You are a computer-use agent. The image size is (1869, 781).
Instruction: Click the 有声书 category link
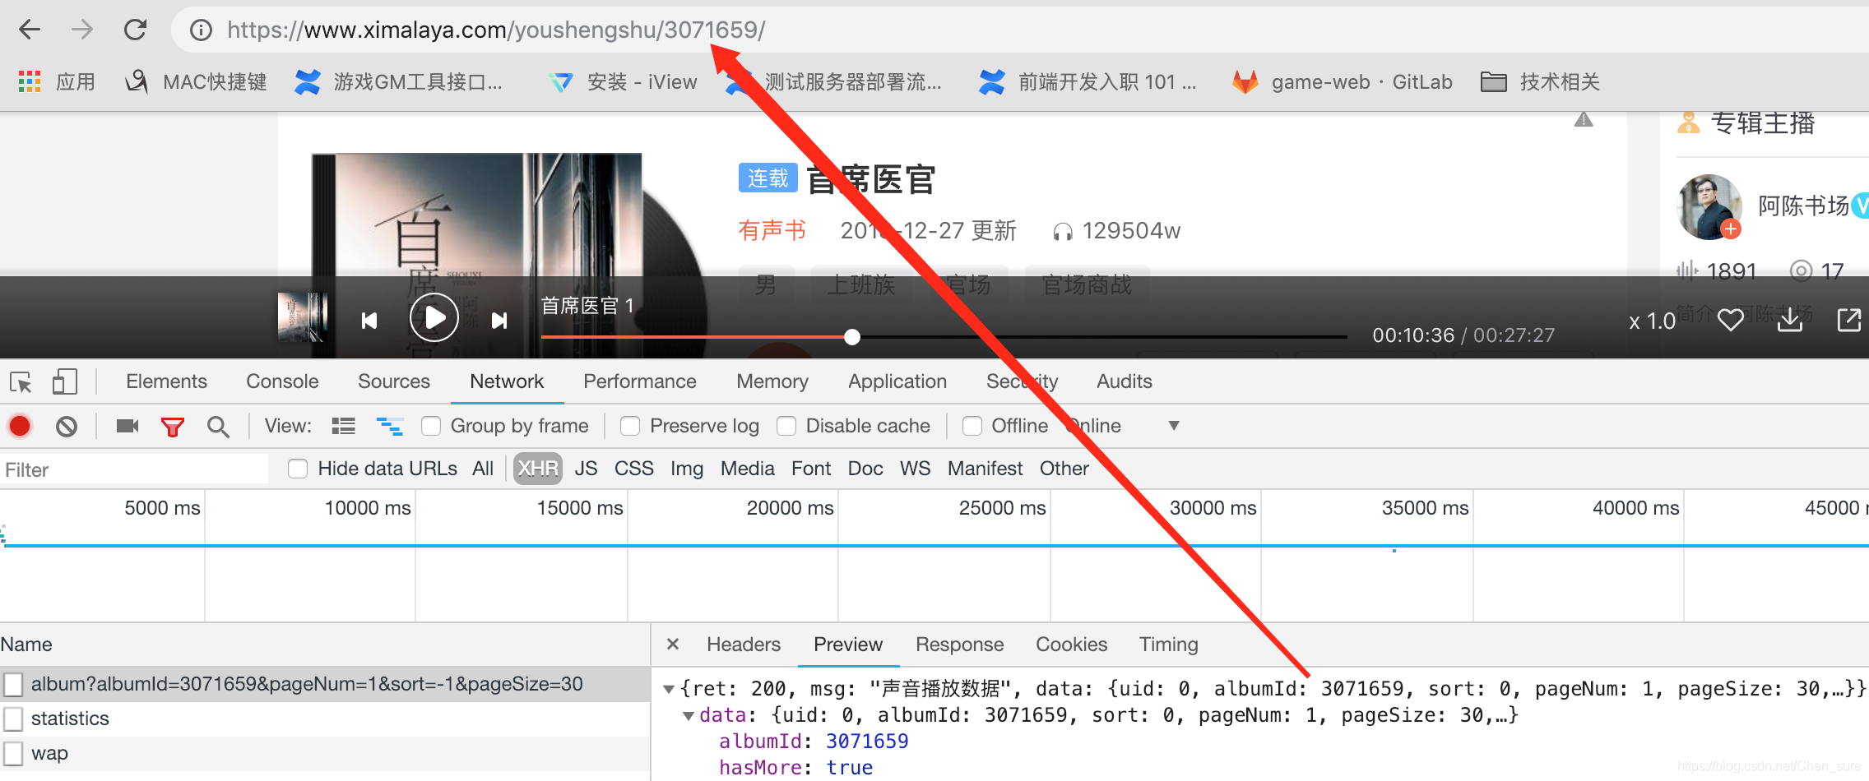coord(772,230)
